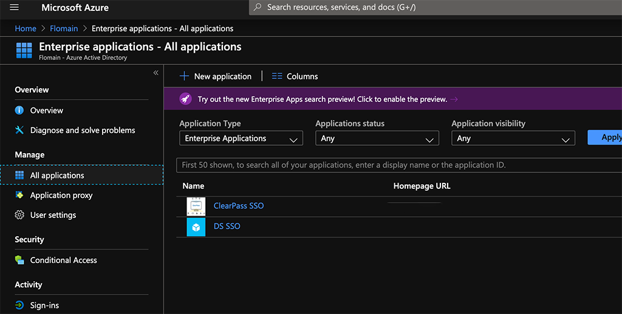Click the rocket icon in preview banner
622x314 pixels.
point(185,99)
